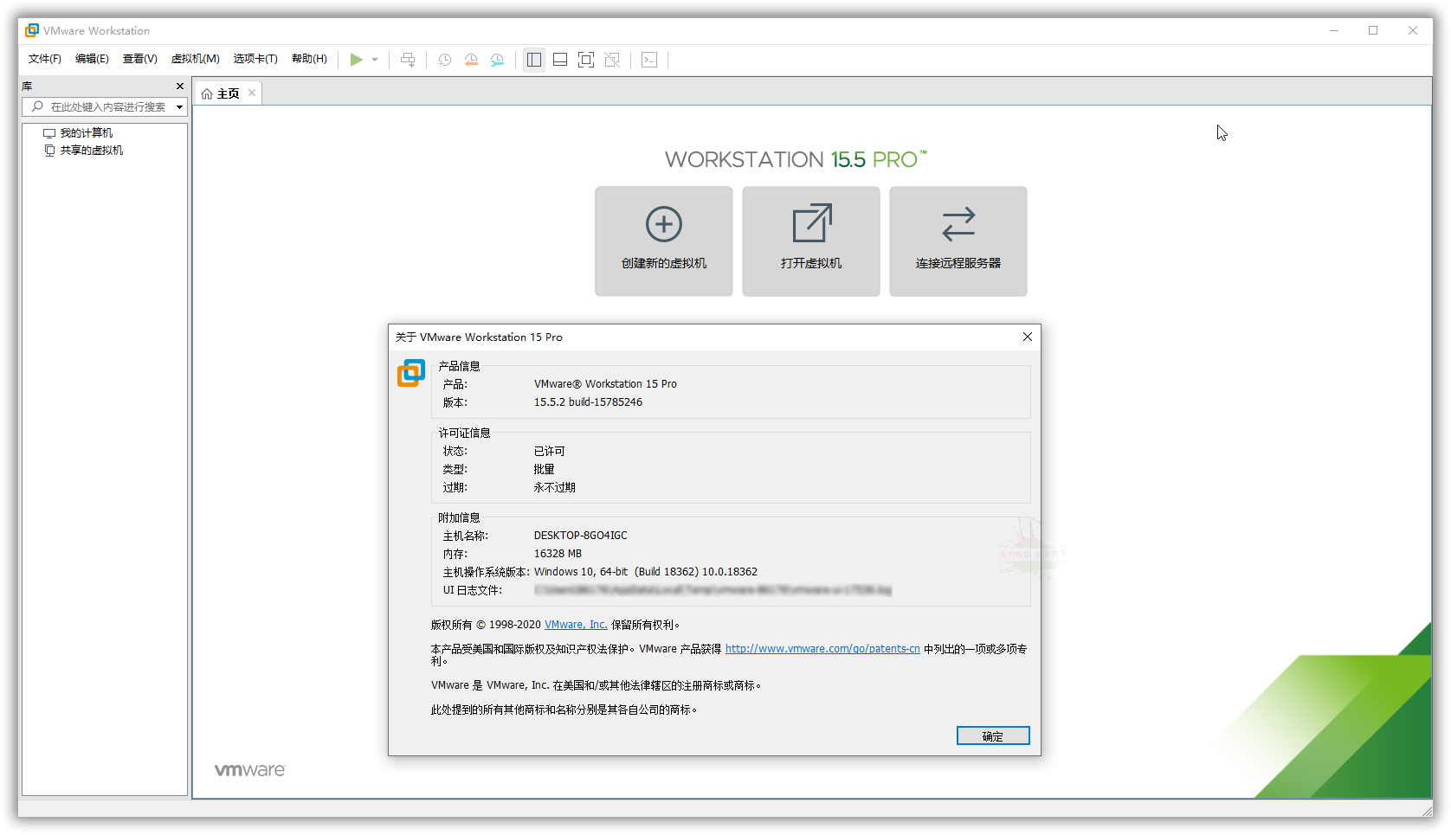Click the send Ctrl+Alt+Del toolbar icon
Image resolution: width=1451 pixels, height=835 pixels.
(408, 60)
